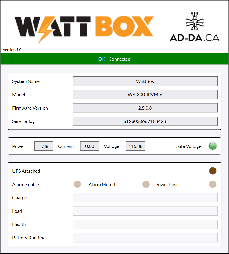Click the AD-DA.CA circuit figure logo
The height and width of the screenshot is (254, 229).
[x=195, y=27]
